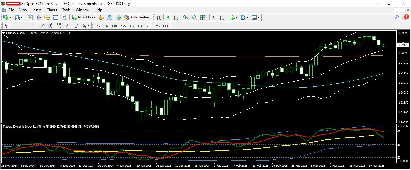Open the Tile Windows layout icon
Screen dimensions: 411x170
tap(203, 17)
